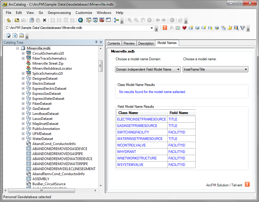Viewport: 259px width, 202px height.
Task: Click the orange ArcFM T toolbar icon
Action: pyautogui.click(x=165, y=28)
